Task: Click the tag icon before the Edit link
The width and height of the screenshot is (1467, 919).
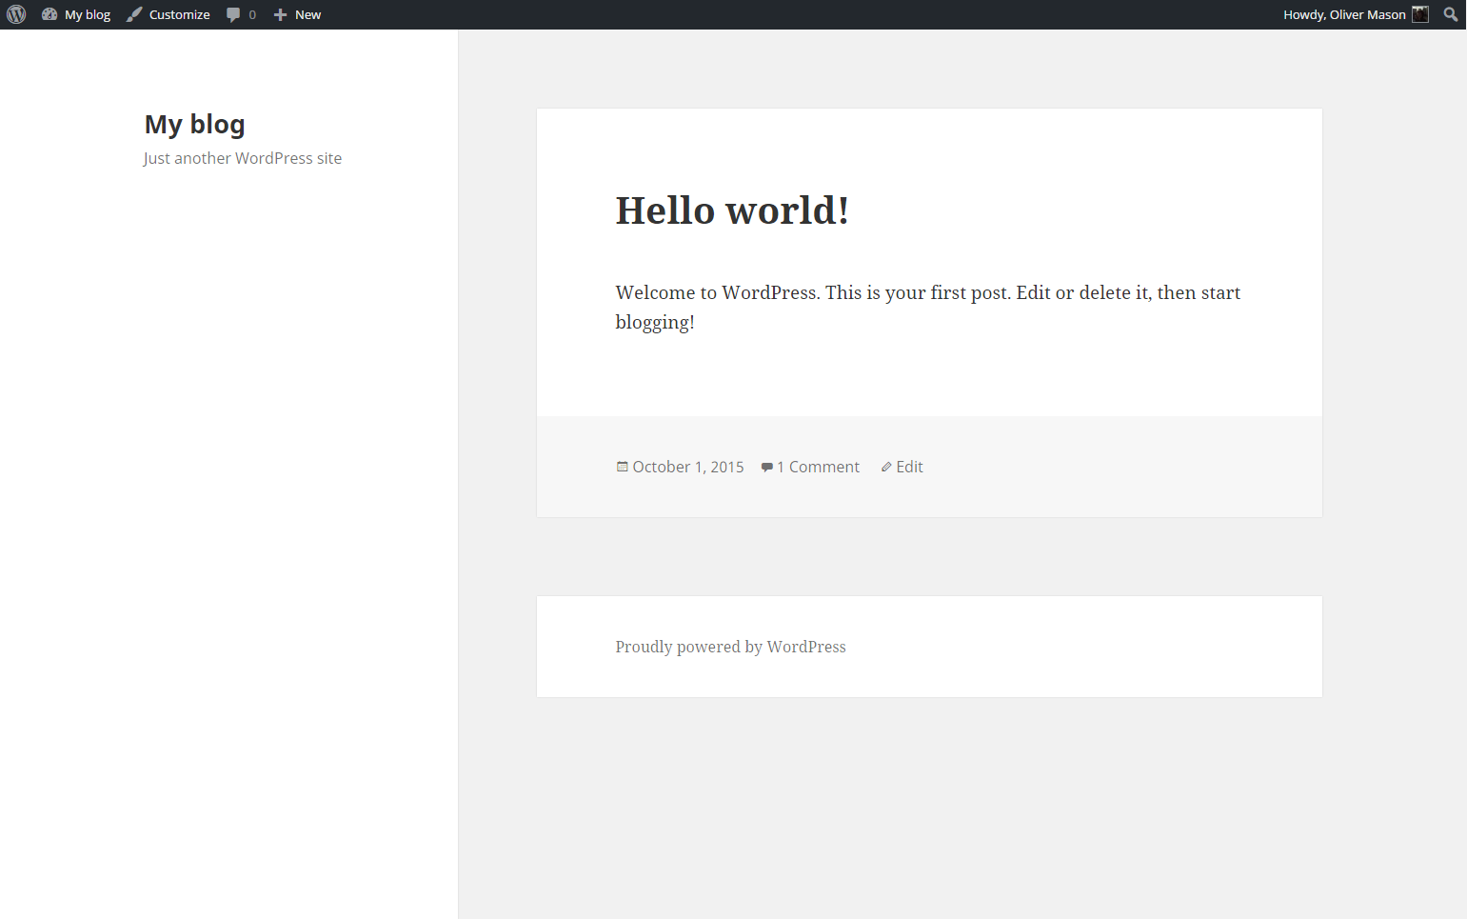Action: pos(886,467)
